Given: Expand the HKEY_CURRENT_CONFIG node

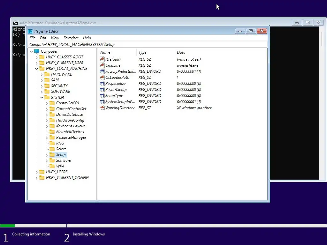Looking at the screenshot, I should pyautogui.click(x=37, y=178).
